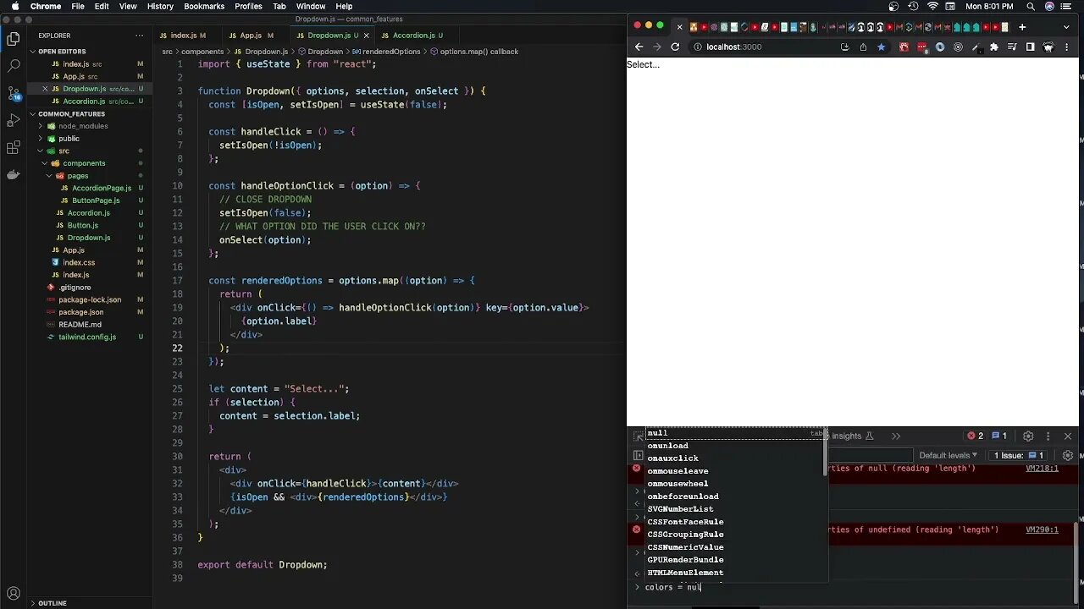Open the Bookmarks menu in menu bar
Viewport: 1084px width, 609px height.
tap(204, 6)
